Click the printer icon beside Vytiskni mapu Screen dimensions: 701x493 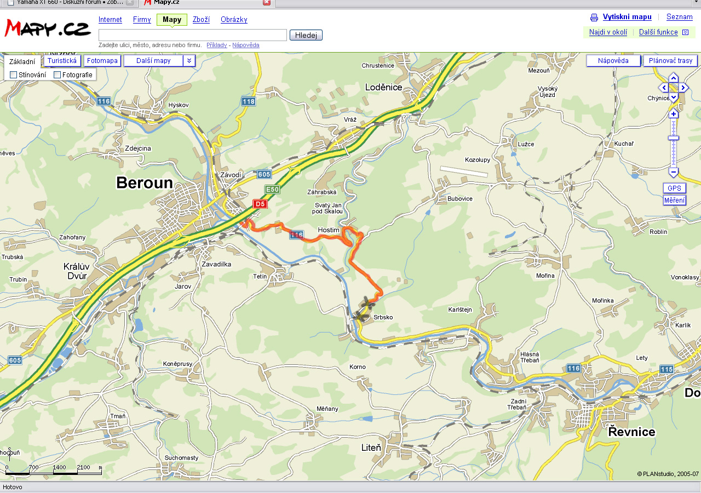[x=594, y=18]
